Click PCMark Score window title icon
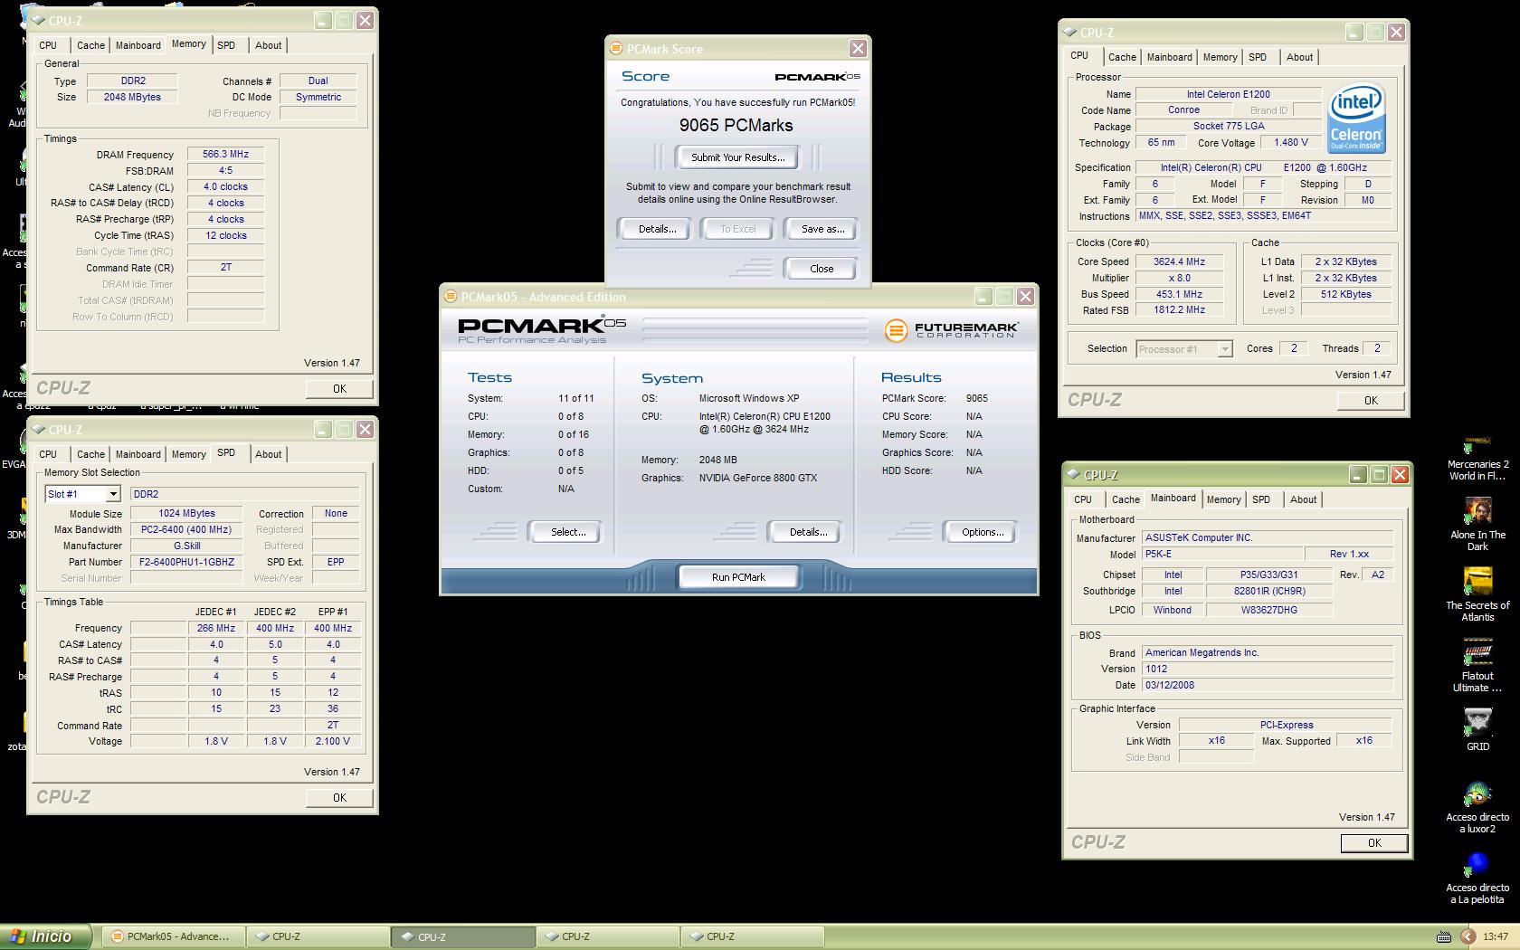1520x950 pixels. point(616,49)
